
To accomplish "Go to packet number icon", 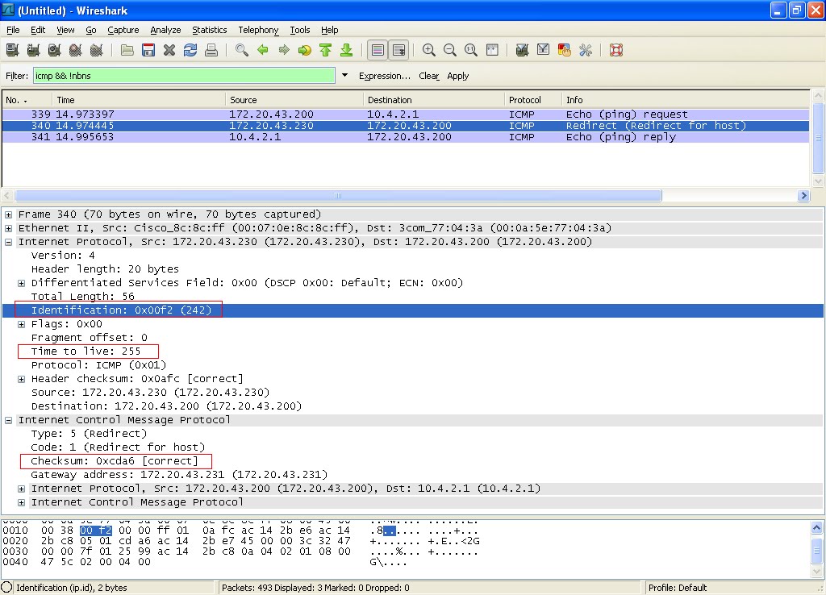I will point(304,50).
